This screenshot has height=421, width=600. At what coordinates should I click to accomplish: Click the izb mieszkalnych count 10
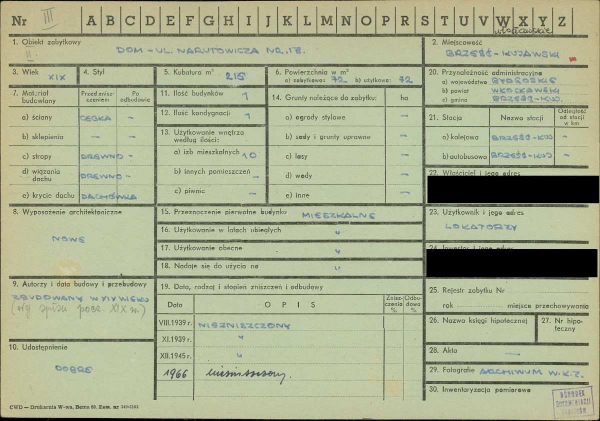tap(248, 155)
